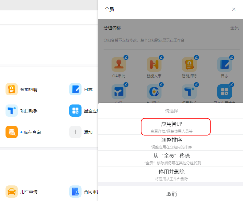
Task: Select 从"全员"移除 option
Action: pos(171,158)
